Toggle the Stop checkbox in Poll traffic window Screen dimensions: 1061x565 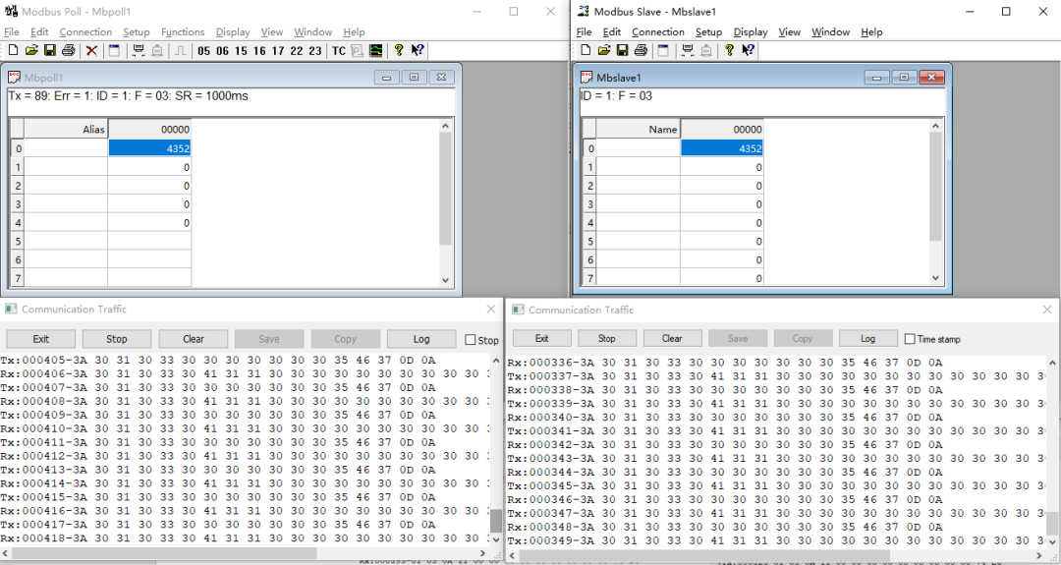coord(471,340)
